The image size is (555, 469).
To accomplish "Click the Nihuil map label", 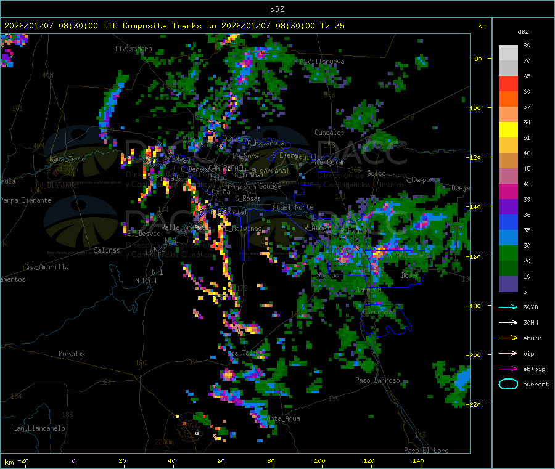I will pos(146,281).
